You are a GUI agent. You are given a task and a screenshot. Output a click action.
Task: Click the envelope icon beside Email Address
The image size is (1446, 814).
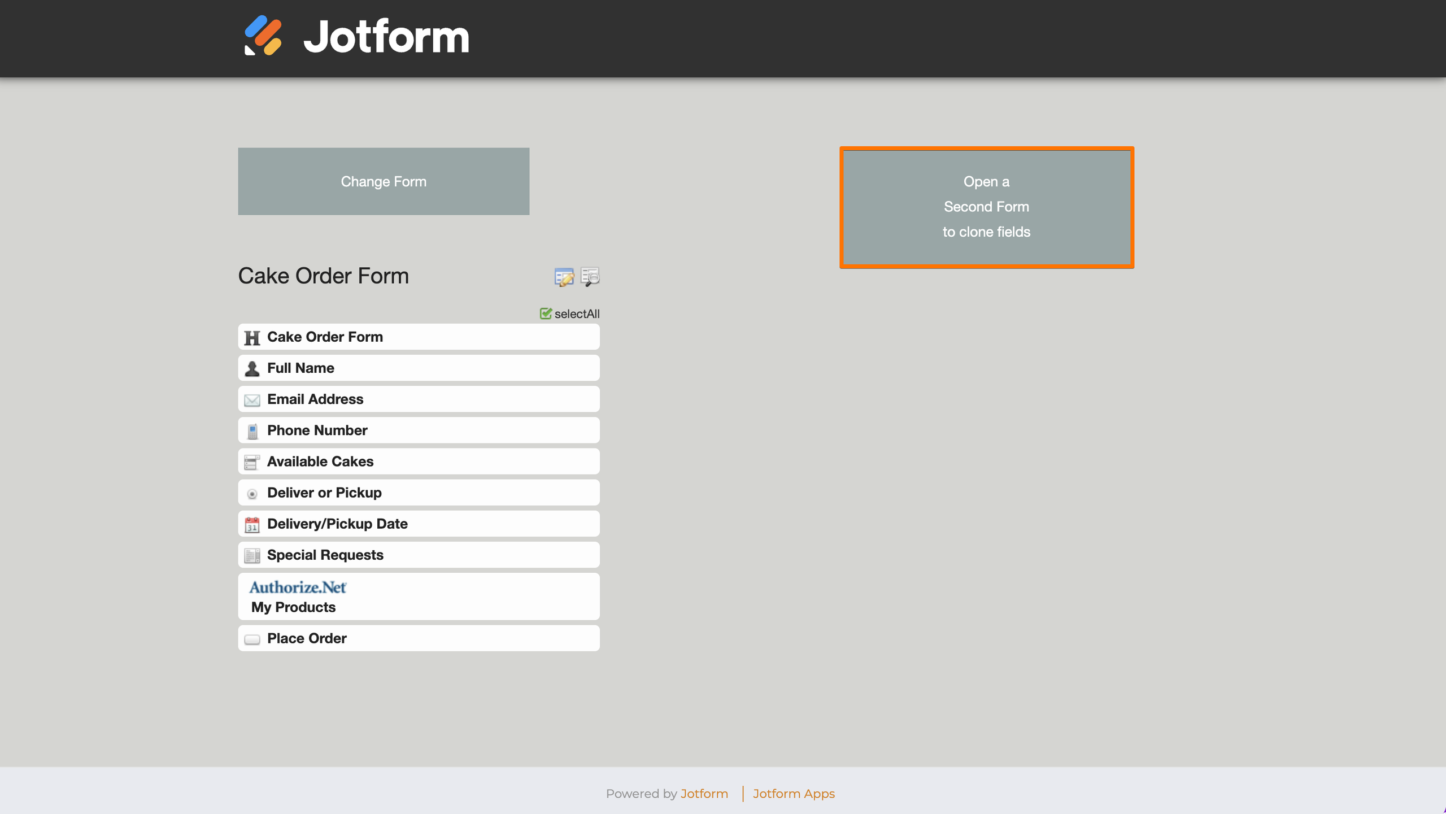click(252, 400)
